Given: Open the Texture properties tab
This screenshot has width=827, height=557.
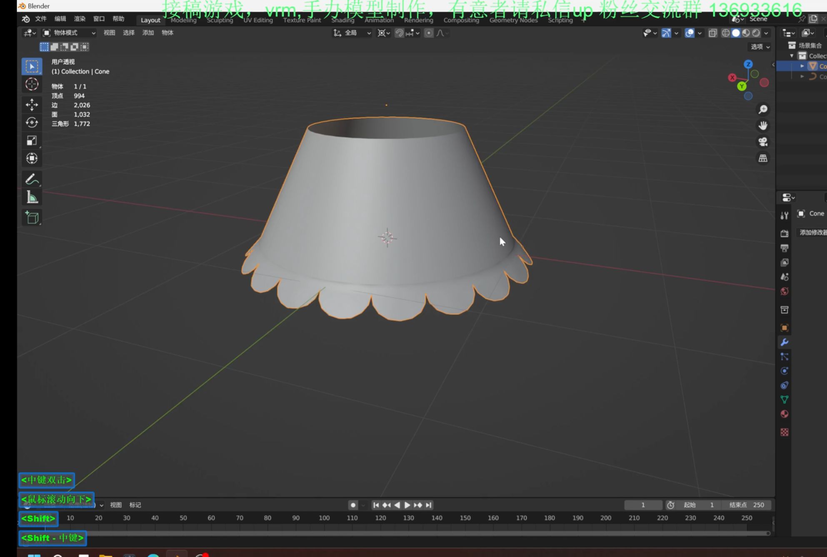Looking at the screenshot, I should (x=785, y=432).
